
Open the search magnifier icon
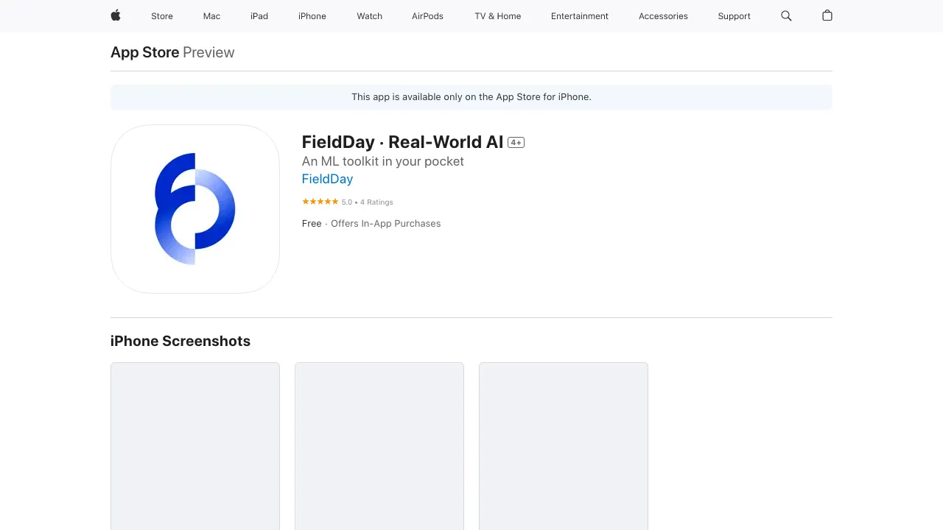point(786,15)
